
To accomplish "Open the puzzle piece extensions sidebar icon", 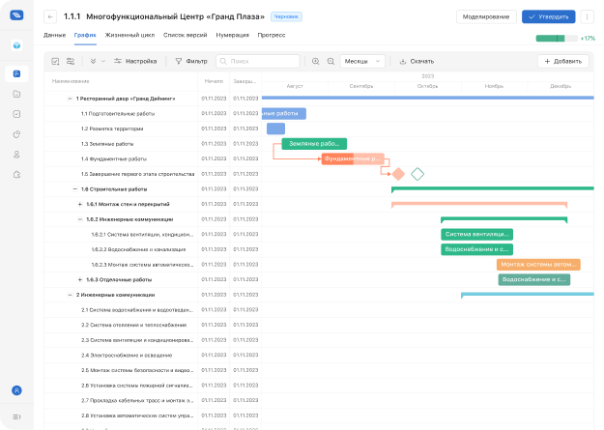I will (x=16, y=174).
